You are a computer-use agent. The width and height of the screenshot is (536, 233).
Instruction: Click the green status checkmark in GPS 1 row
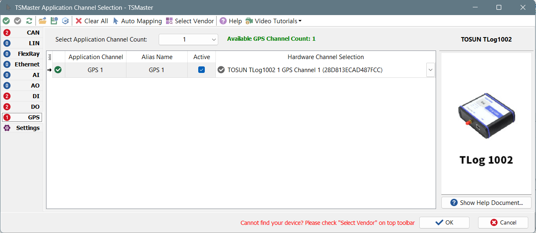[x=58, y=70]
